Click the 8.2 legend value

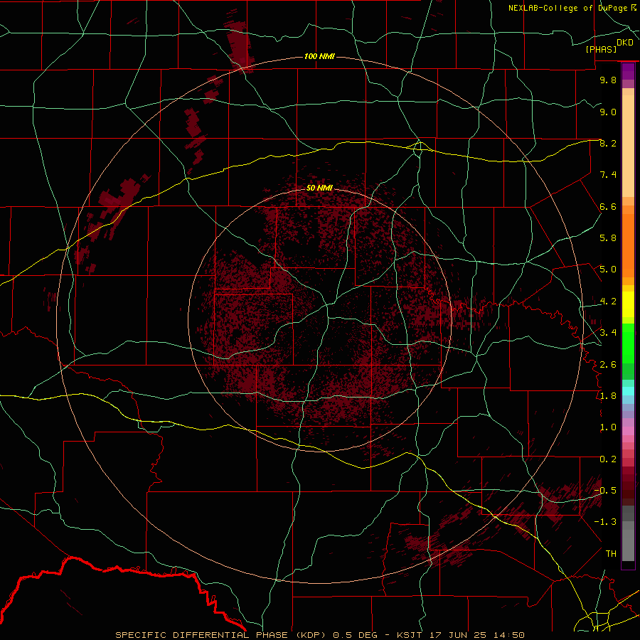click(608, 143)
